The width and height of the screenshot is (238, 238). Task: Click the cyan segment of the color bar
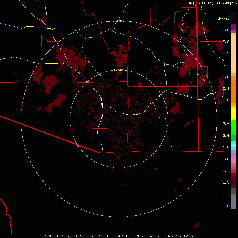tap(234, 145)
